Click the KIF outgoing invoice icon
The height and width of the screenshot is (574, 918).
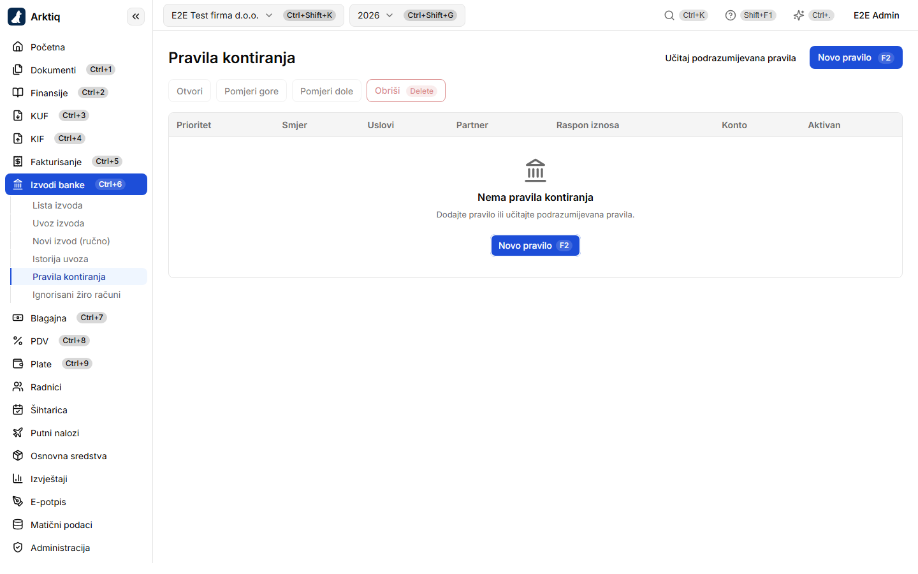(18, 138)
